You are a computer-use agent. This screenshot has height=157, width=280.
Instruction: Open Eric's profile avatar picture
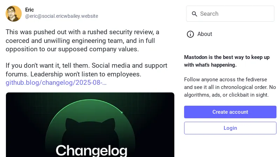click(x=14, y=14)
